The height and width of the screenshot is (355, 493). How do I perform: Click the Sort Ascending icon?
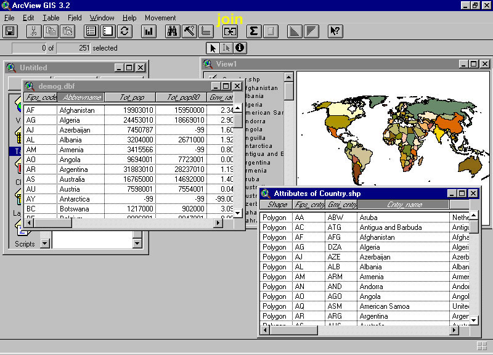pyautogui.click(x=295, y=31)
